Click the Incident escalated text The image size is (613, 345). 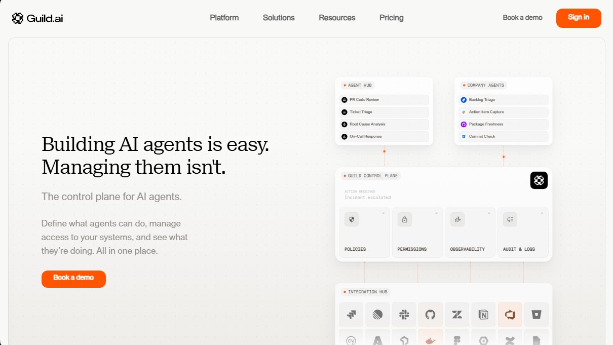tap(368, 198)
